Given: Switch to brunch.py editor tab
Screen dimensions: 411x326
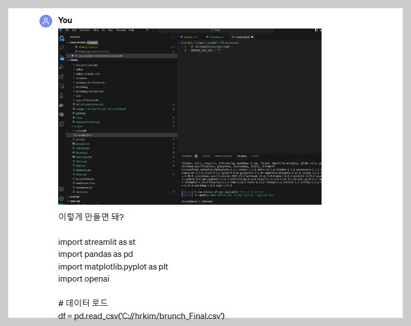Looking at the screenshot, I should (215, 37).
